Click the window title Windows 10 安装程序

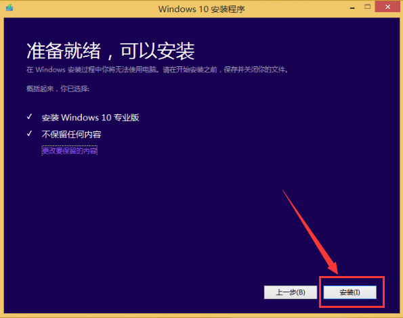pos(202,9)
